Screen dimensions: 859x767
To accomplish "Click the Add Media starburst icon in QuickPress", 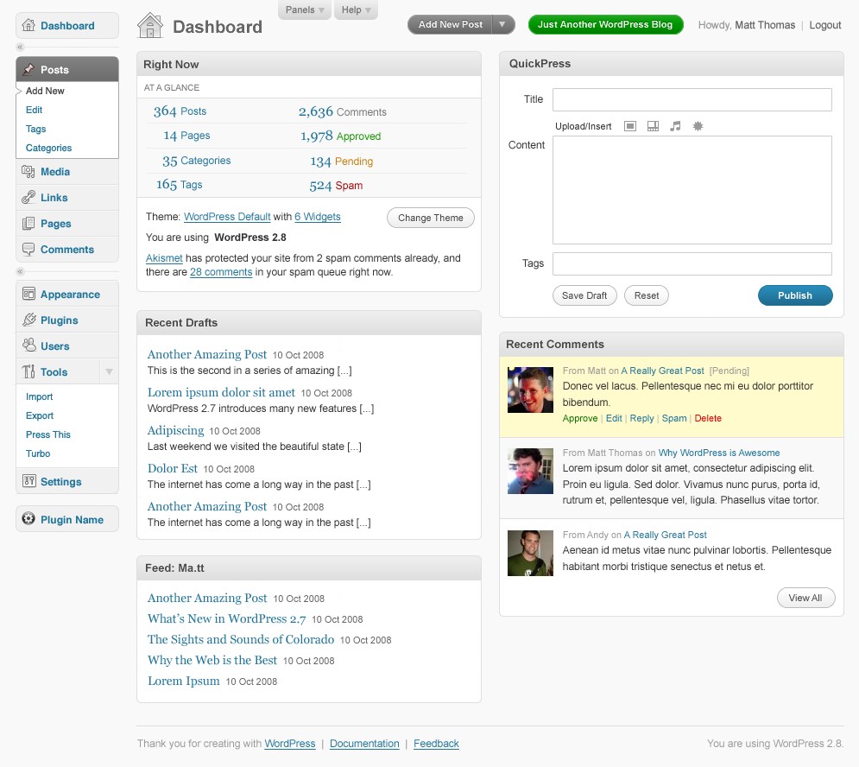I will click(x=698, y=126).
